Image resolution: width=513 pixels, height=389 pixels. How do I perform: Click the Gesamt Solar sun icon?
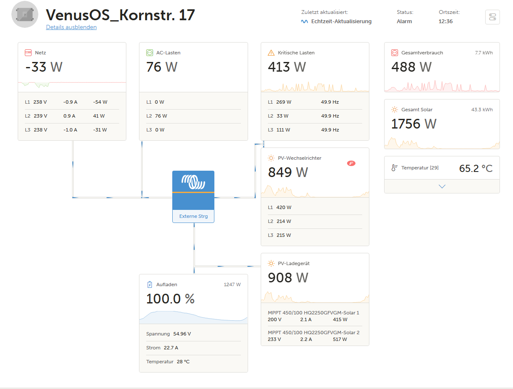395,110
